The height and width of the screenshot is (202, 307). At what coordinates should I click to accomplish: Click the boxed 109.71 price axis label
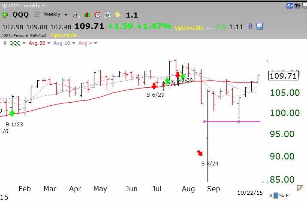point(283,76)
